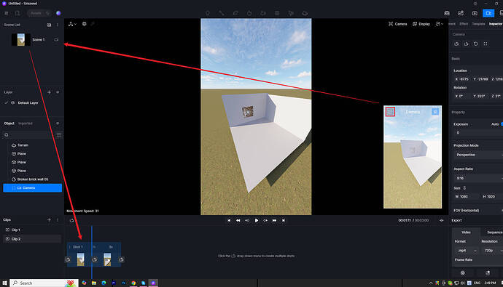Toggle the Default Layer checkmark
The image size is (503, 287).
pos(7,103)
